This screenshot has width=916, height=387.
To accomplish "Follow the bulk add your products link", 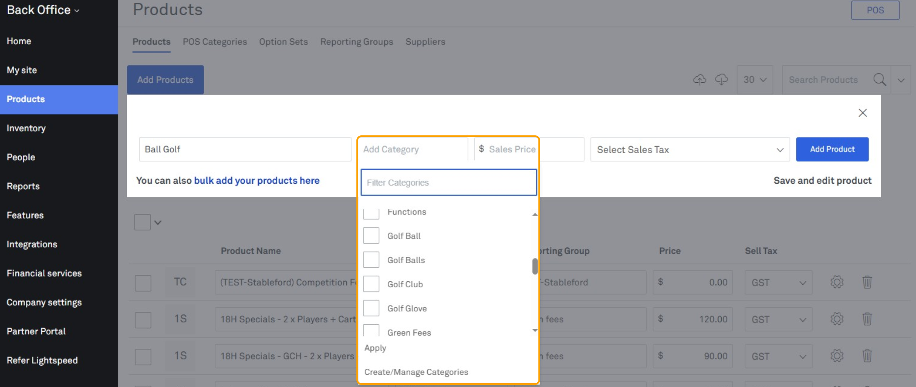I will click(x=257, y=181).
